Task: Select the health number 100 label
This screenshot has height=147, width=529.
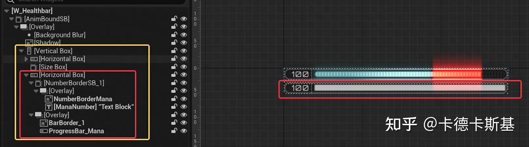Action: tap(300, 74)
